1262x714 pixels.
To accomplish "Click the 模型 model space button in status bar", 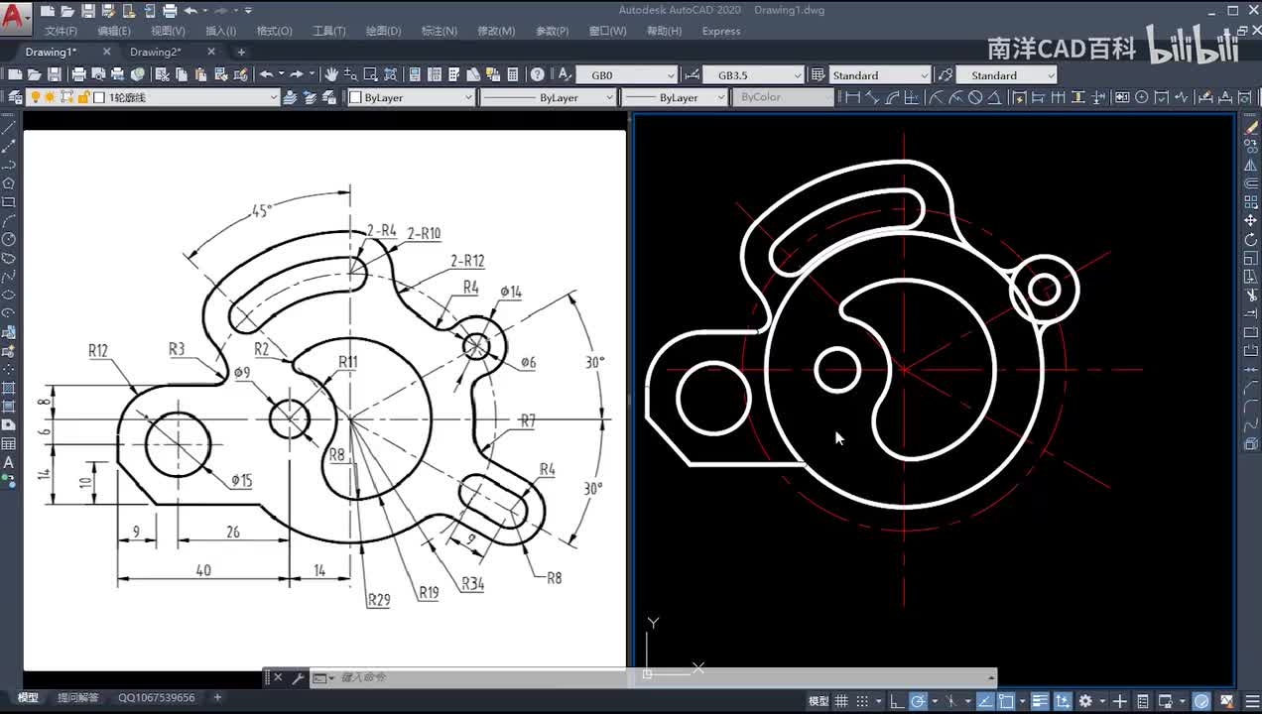I will tap(819, 701).
